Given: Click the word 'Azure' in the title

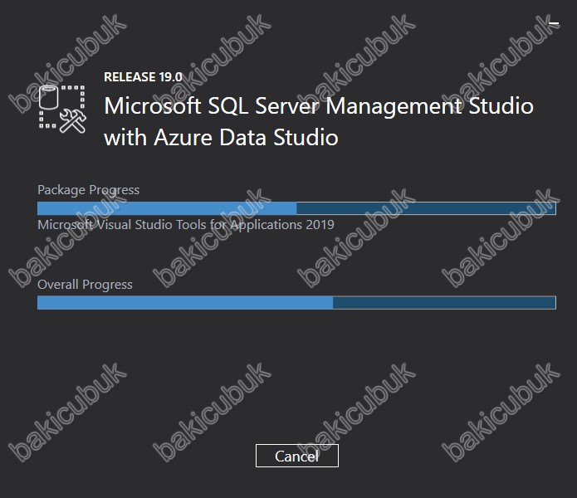Looking at the screenshot, I should point(183,138).
